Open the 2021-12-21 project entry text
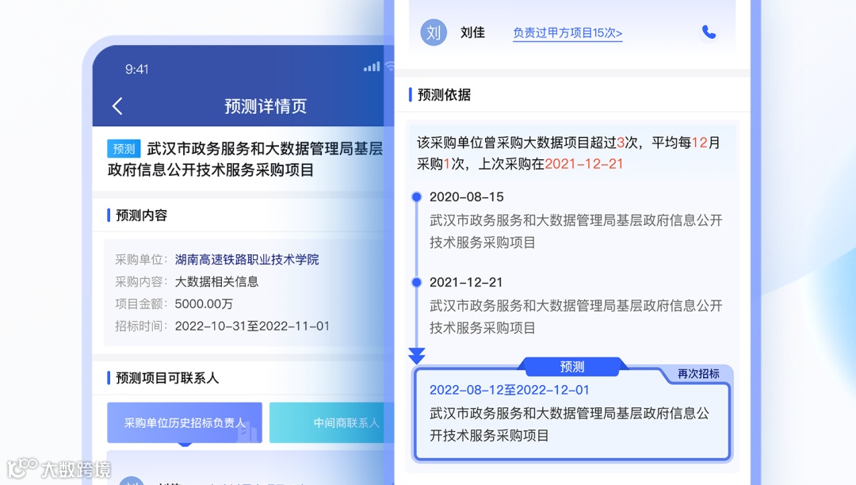Viewport: 856px width, 485px height. coord(575,317)
